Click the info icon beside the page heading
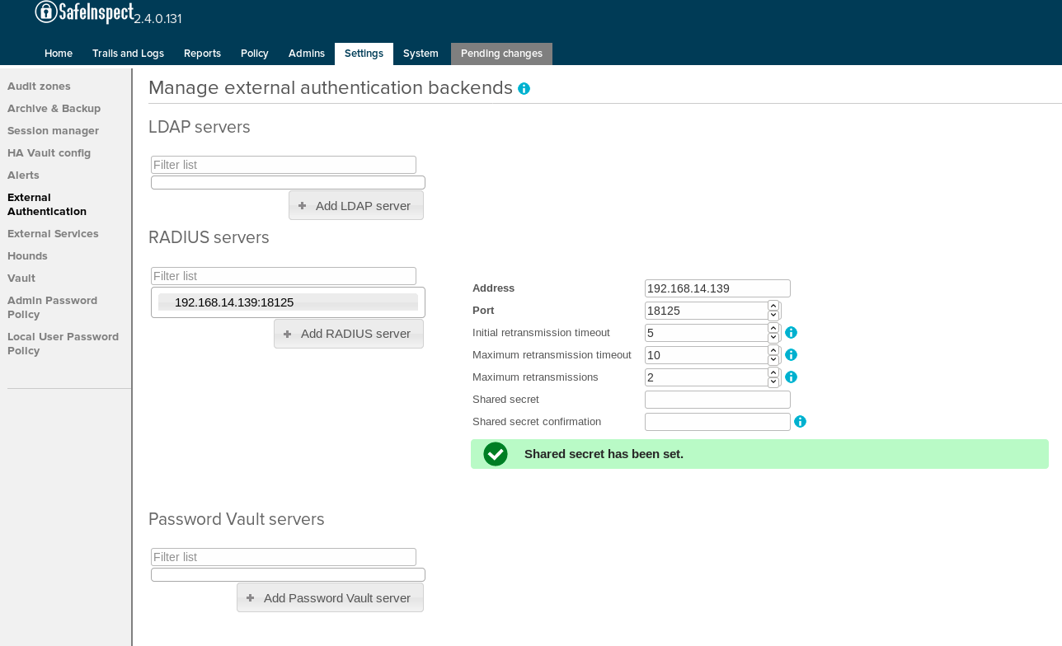The width and height of the screenshot is (1062, 646). point(524,89)
